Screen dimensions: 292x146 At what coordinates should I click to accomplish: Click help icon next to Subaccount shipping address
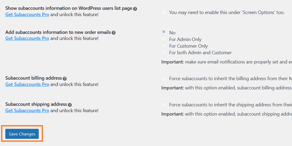pyautogui.click(x=70, y=105)
